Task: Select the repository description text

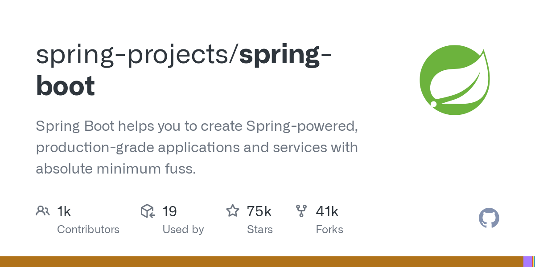Action: click(197, 147)
